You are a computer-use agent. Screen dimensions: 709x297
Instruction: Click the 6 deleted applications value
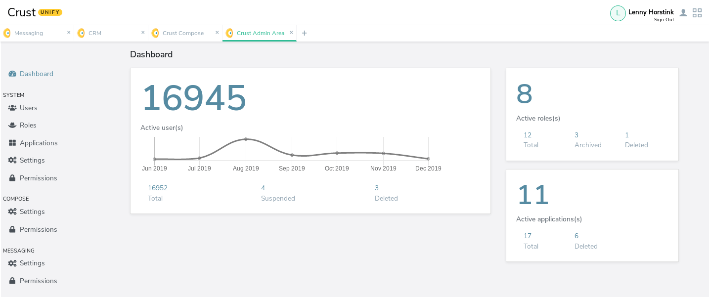point(576,236)
